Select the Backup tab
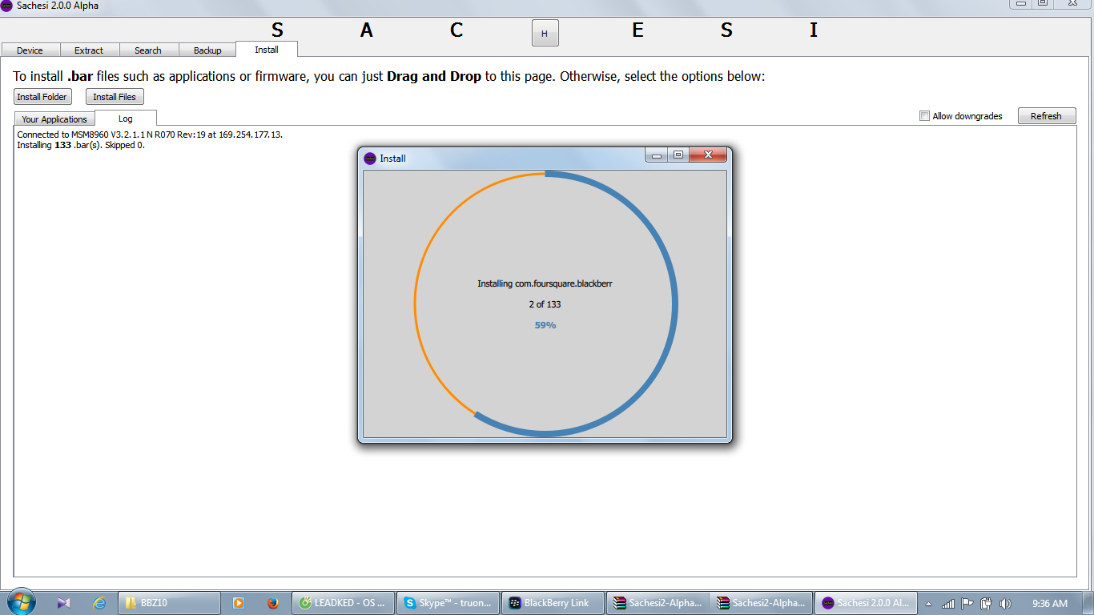The image size is (1094, 615). 207,50
